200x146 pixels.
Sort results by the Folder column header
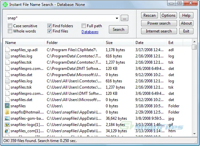click(x=74, y=42)
